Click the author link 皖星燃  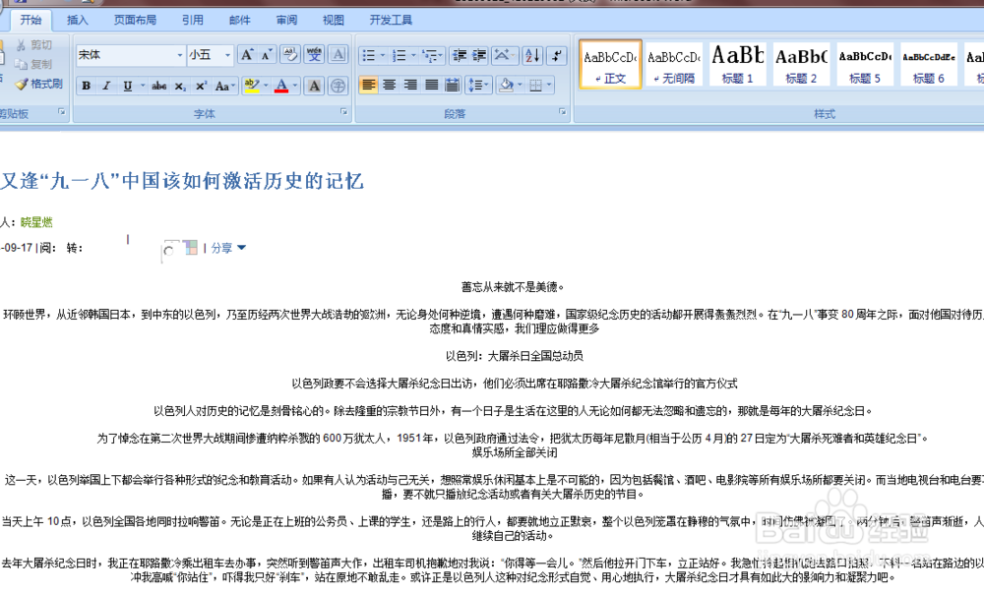[35, 222]
